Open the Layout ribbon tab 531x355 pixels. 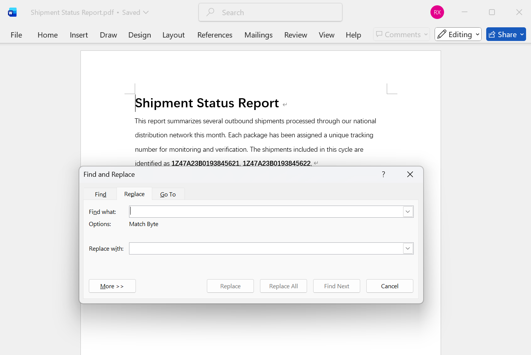point(173,35)
